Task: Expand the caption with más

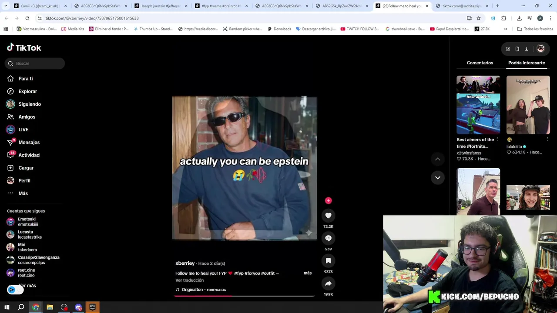Action: [x=308, y=273]
